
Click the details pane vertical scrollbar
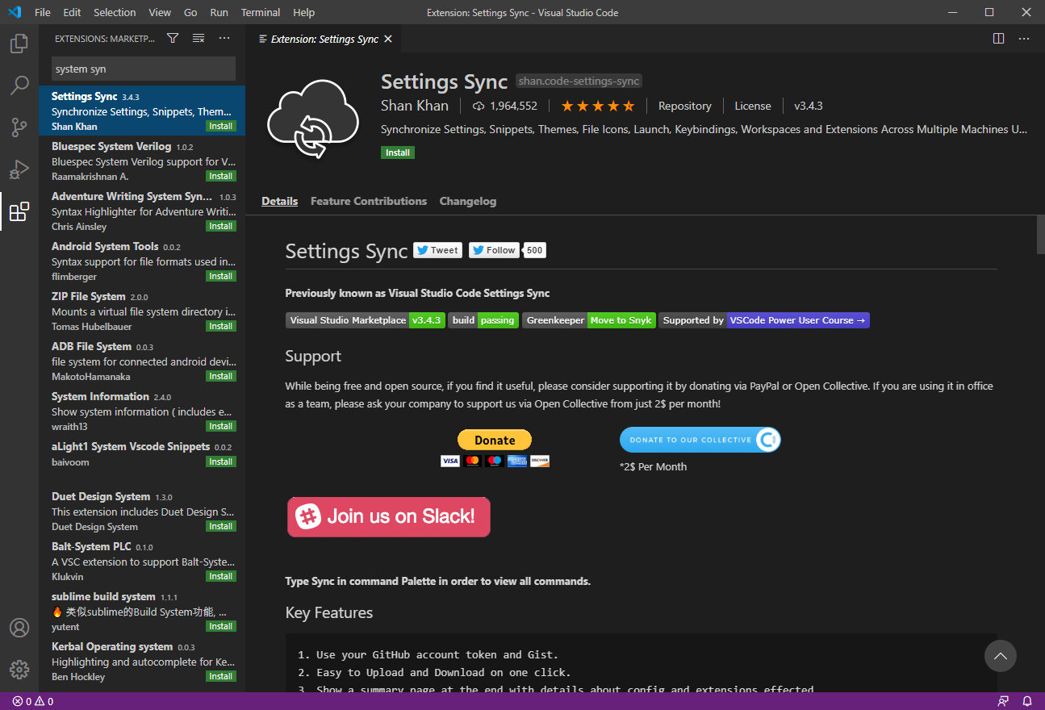(x=1040, y=236)
